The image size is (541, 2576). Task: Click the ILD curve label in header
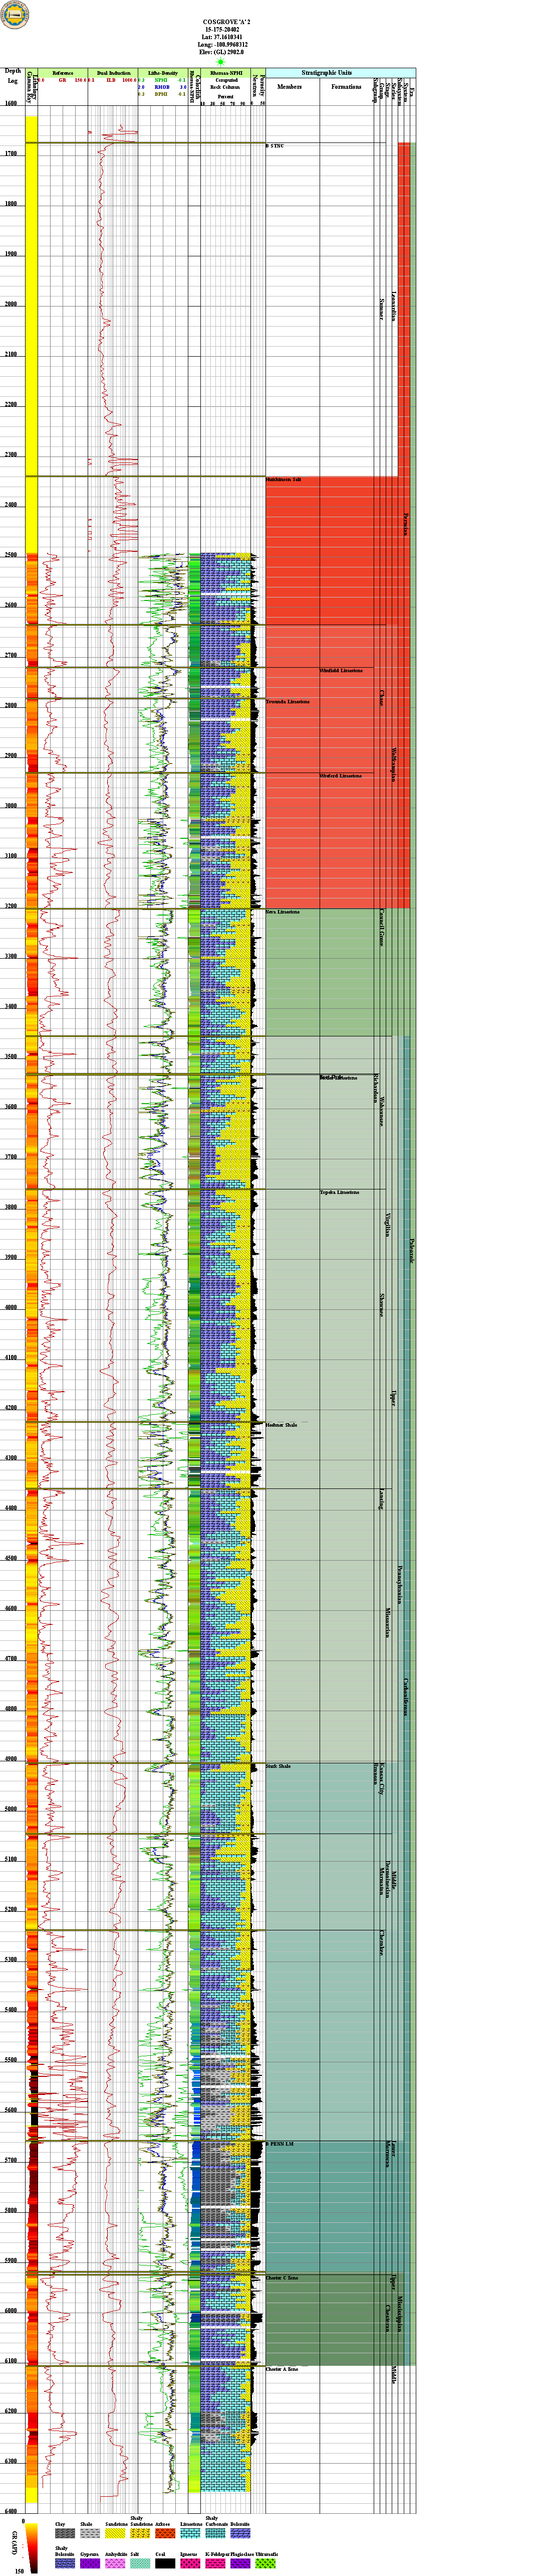[112, 80]
